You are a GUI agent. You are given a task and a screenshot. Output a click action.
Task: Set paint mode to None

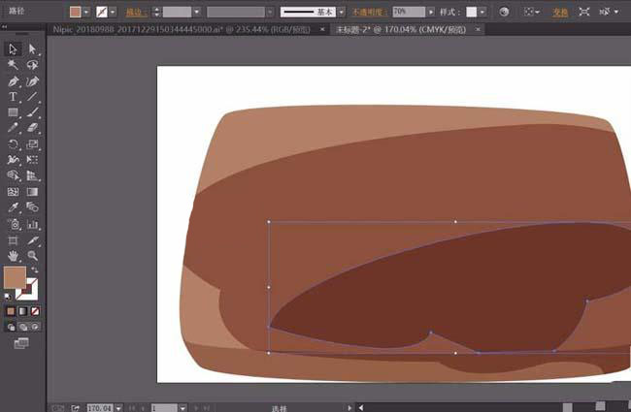[x=35, y=311]
